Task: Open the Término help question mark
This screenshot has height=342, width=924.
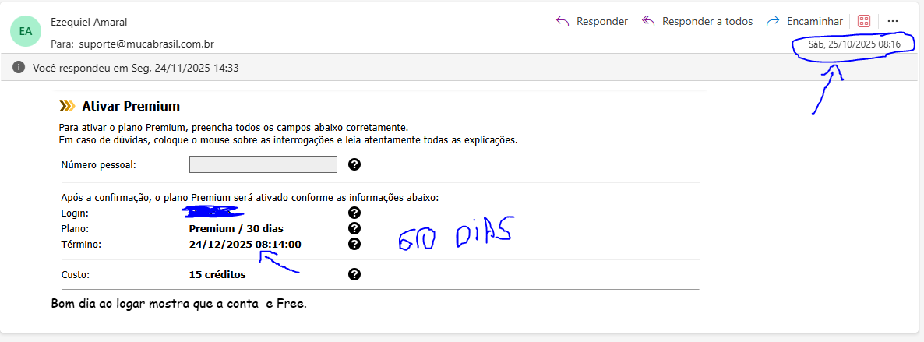Action: click(354, 244)
